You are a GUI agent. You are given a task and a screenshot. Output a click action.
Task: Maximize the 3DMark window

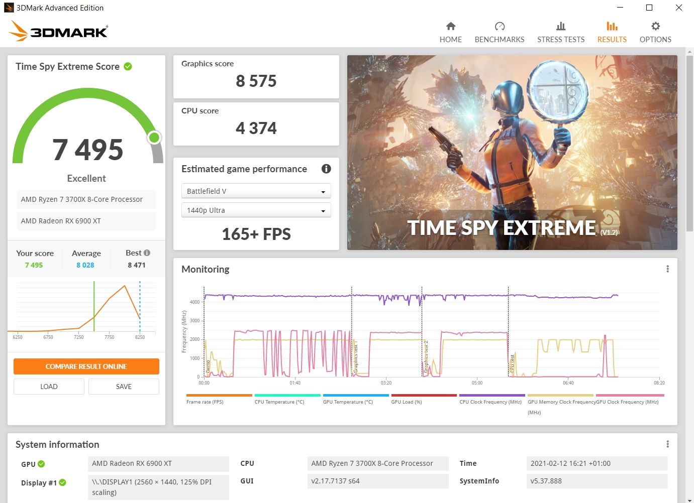click(649, 8)
